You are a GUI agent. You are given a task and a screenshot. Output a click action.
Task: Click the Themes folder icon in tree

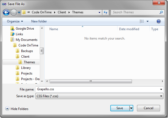click(x=20, y=62)
